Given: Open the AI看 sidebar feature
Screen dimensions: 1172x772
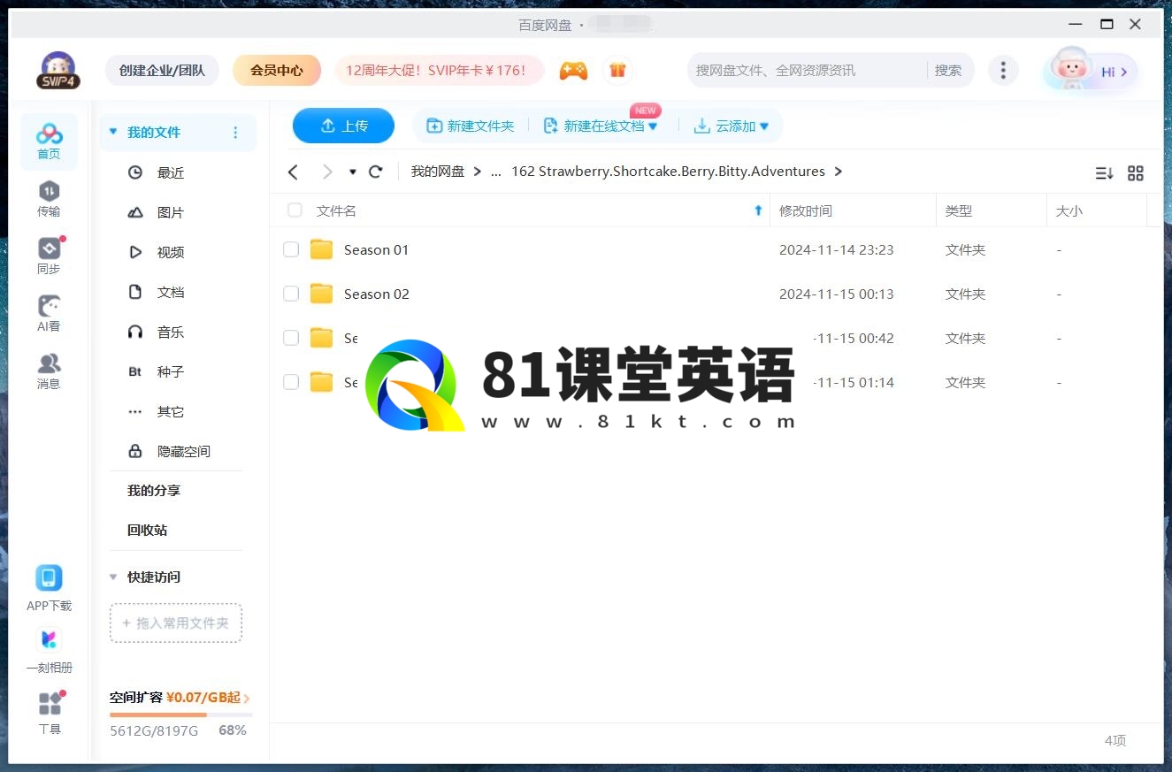Looking at the screenshot, I should click(x=49, y=314).
